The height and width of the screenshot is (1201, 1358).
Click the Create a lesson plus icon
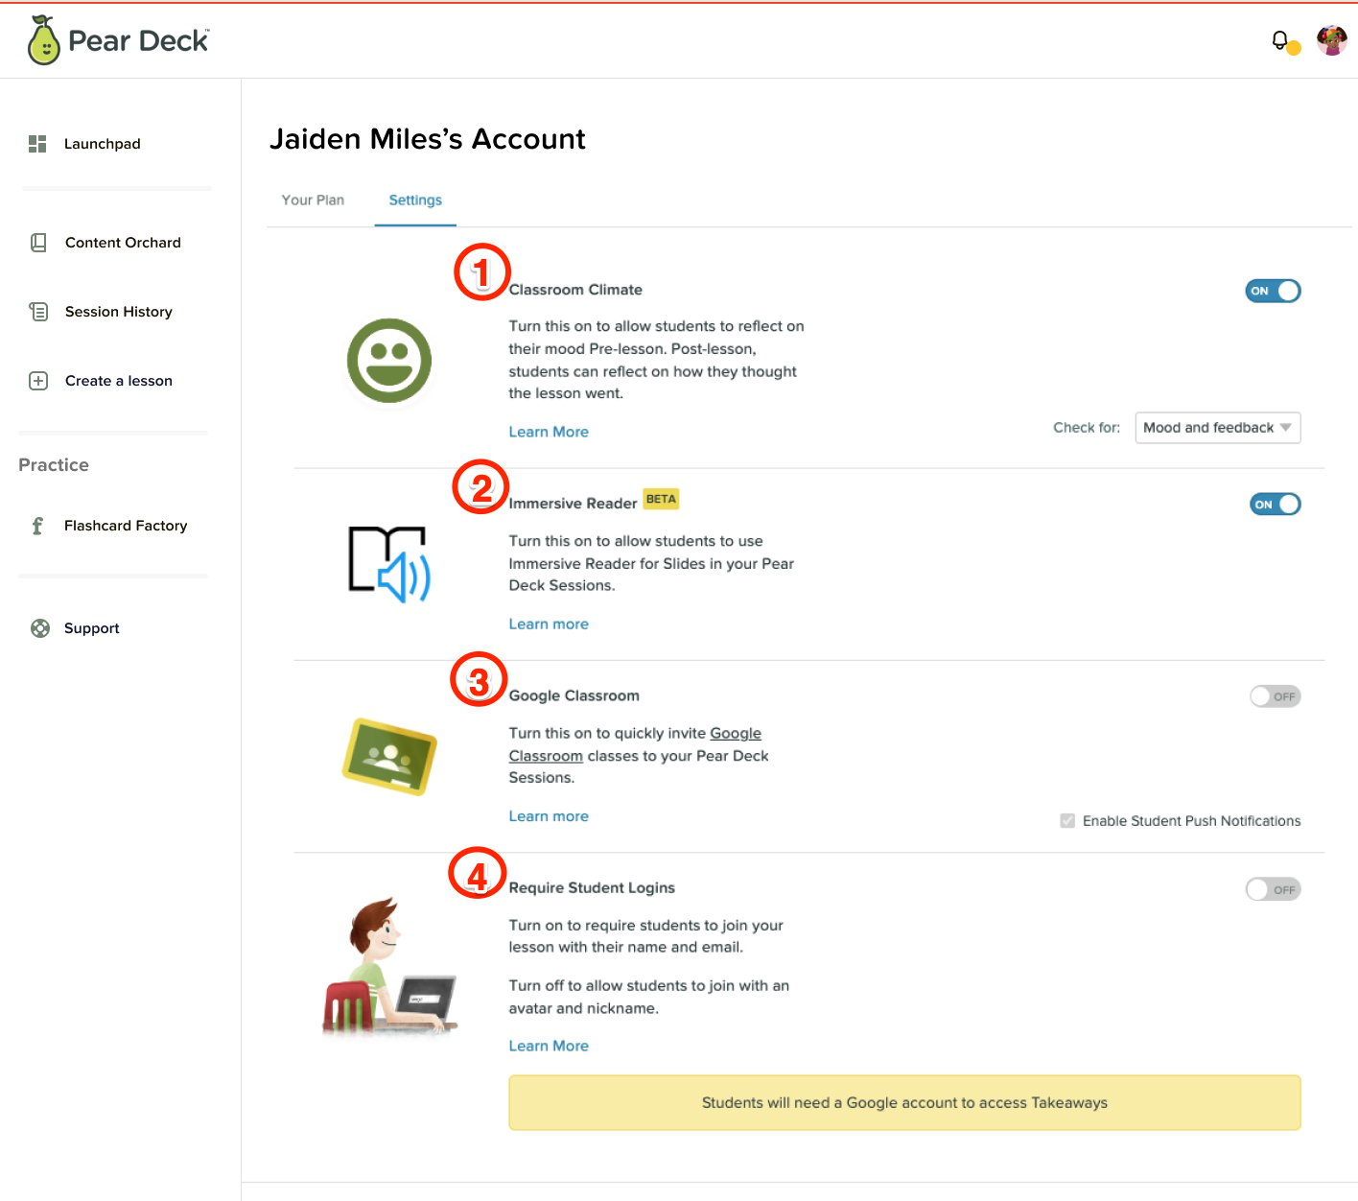pos(38,381)
